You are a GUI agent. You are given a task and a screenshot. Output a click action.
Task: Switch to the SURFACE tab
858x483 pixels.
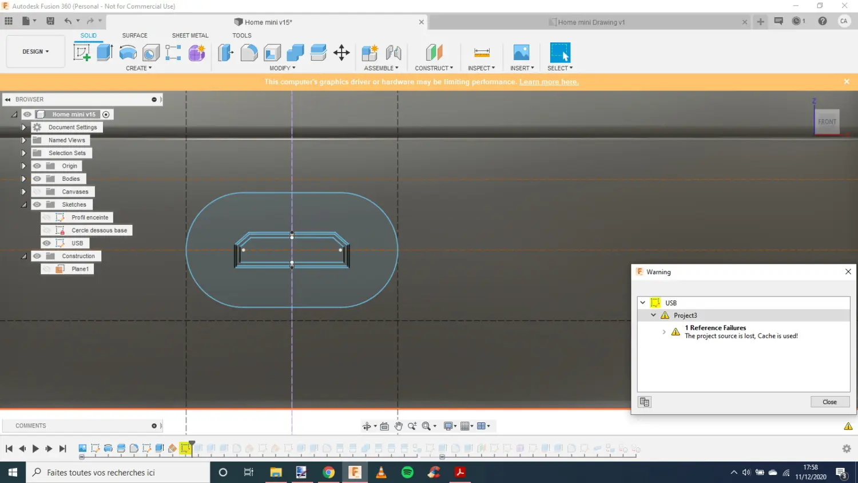click(134, 35)
